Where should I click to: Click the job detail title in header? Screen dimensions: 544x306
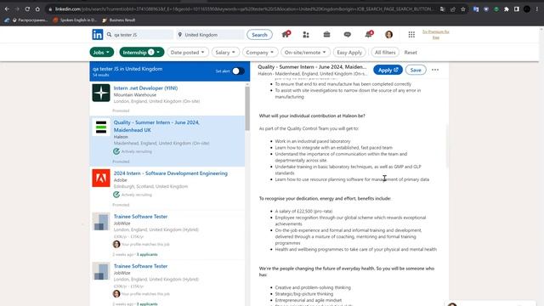click(x=312, y=67)
